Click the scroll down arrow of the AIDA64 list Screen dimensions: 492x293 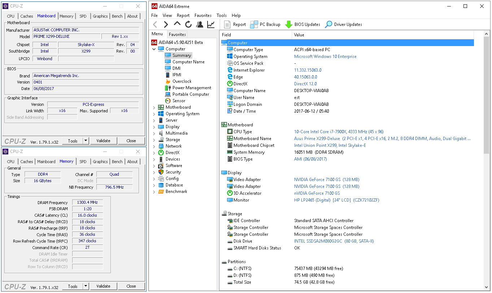[486, 287]
